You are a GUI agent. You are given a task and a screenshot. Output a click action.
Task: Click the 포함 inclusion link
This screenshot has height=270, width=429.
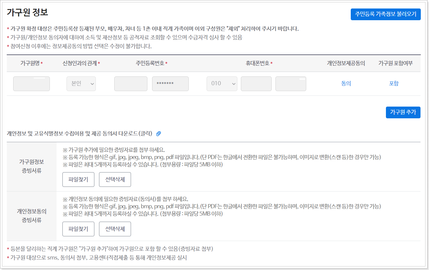tap(394, 83)
